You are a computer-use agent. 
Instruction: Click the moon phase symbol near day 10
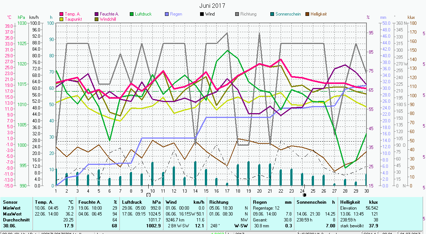pos(148,195)
